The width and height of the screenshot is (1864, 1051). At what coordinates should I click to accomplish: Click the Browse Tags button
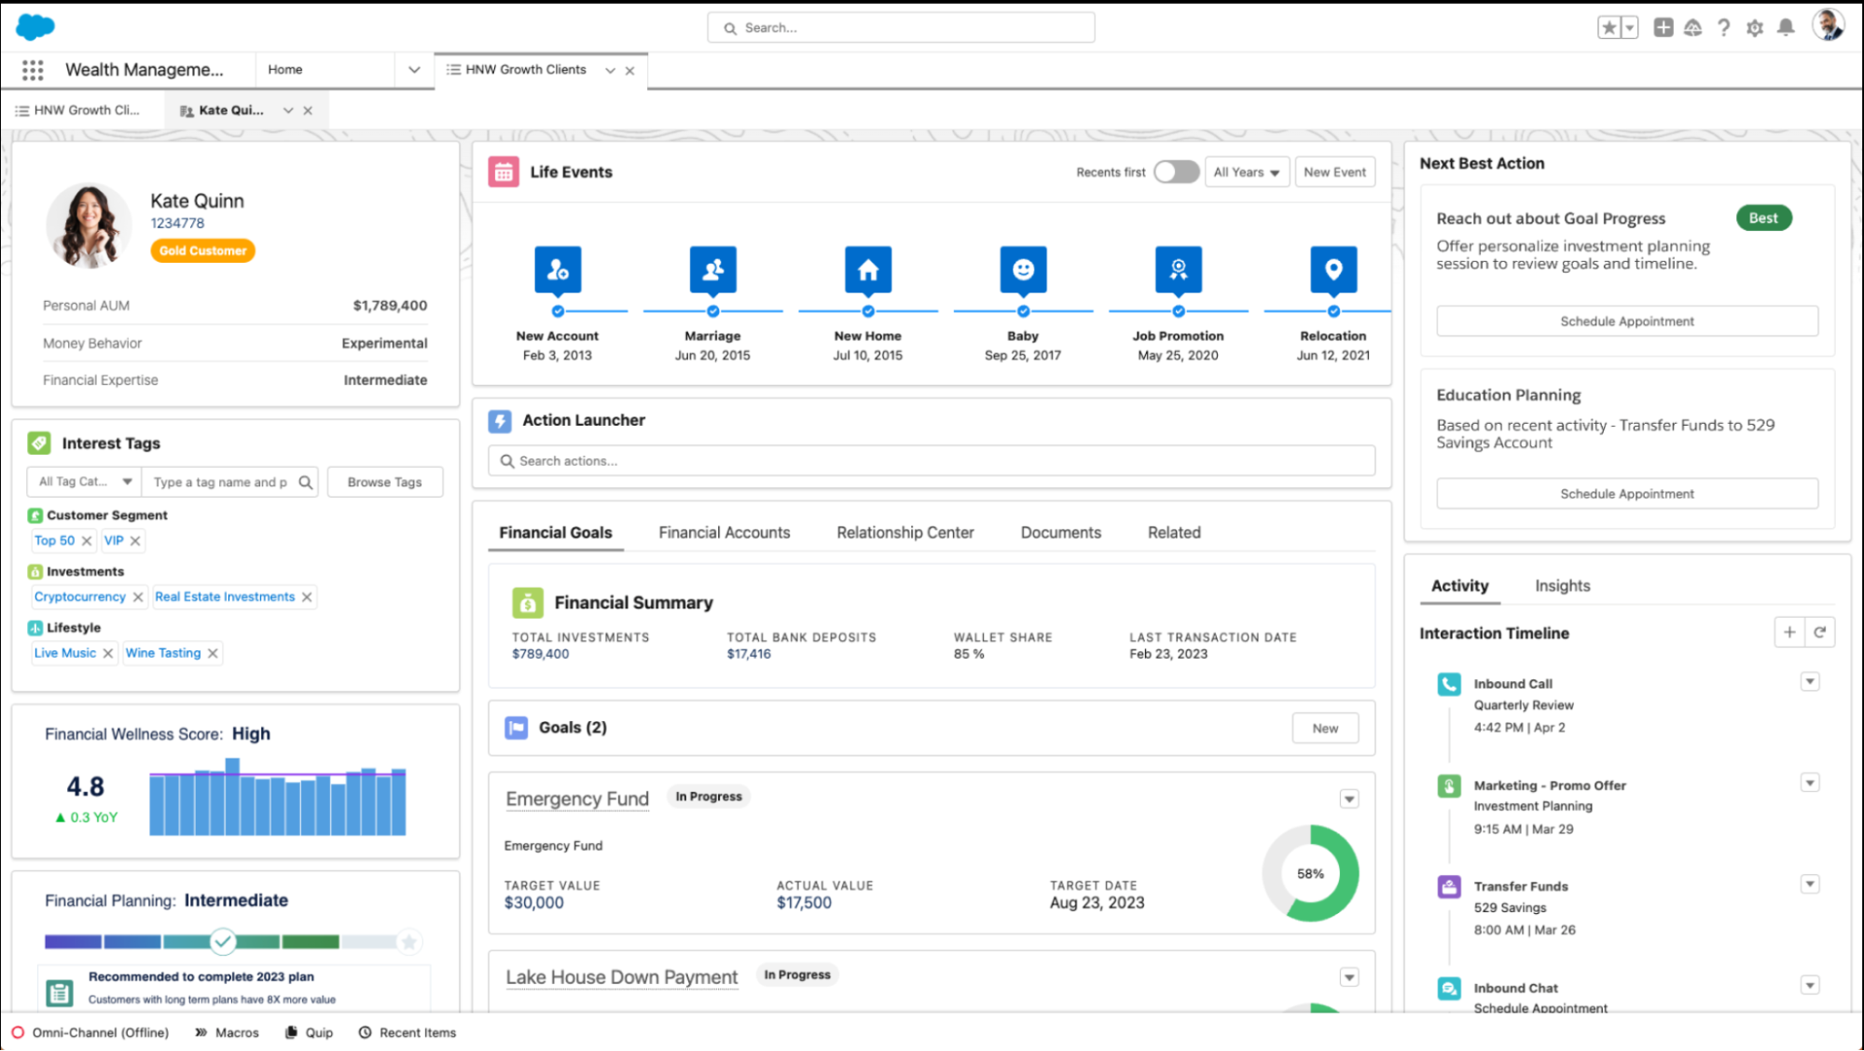click(384, 482)
